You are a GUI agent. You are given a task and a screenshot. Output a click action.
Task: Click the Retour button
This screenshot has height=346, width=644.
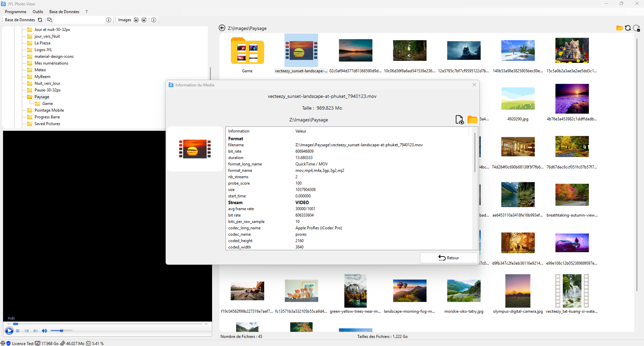(x=449, y=258)
